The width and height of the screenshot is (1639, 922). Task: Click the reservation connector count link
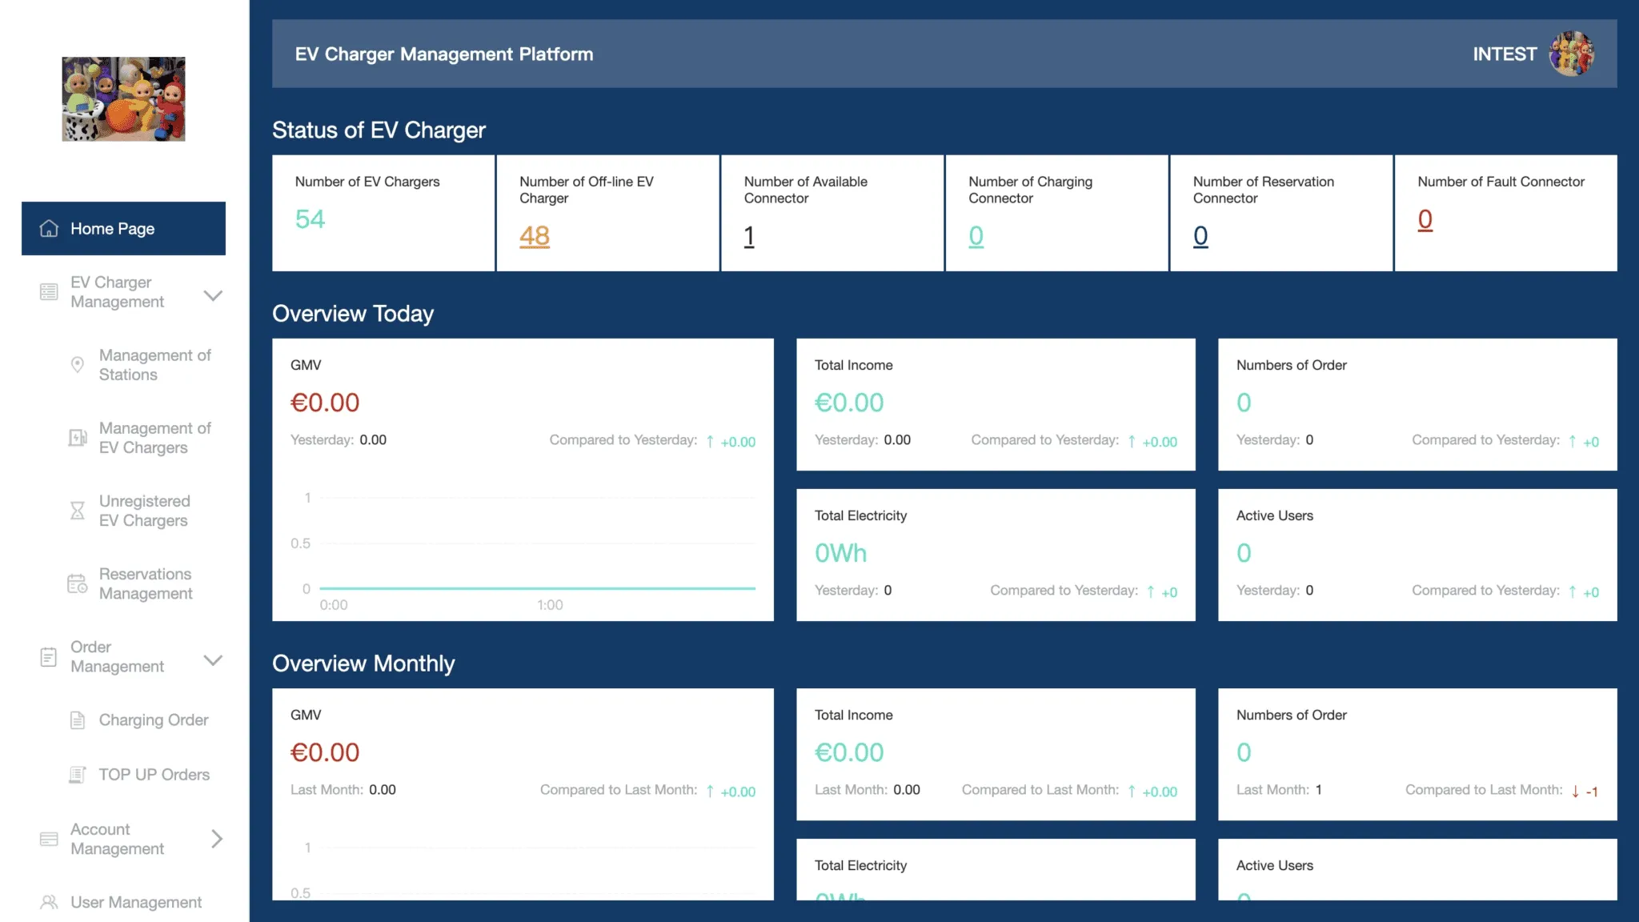[x=1200, y=236]
